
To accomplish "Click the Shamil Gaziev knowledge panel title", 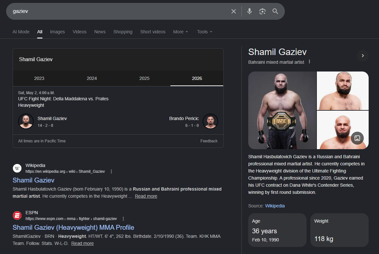I will tap(277, 52).
